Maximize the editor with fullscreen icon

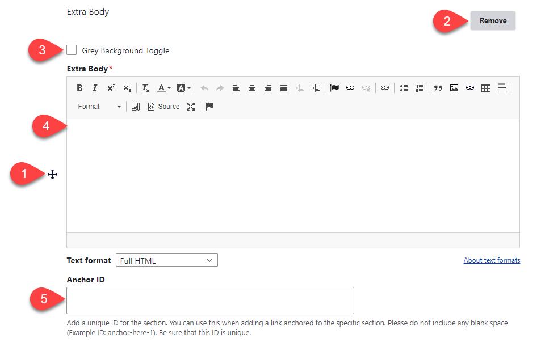(x=191, y=107)
